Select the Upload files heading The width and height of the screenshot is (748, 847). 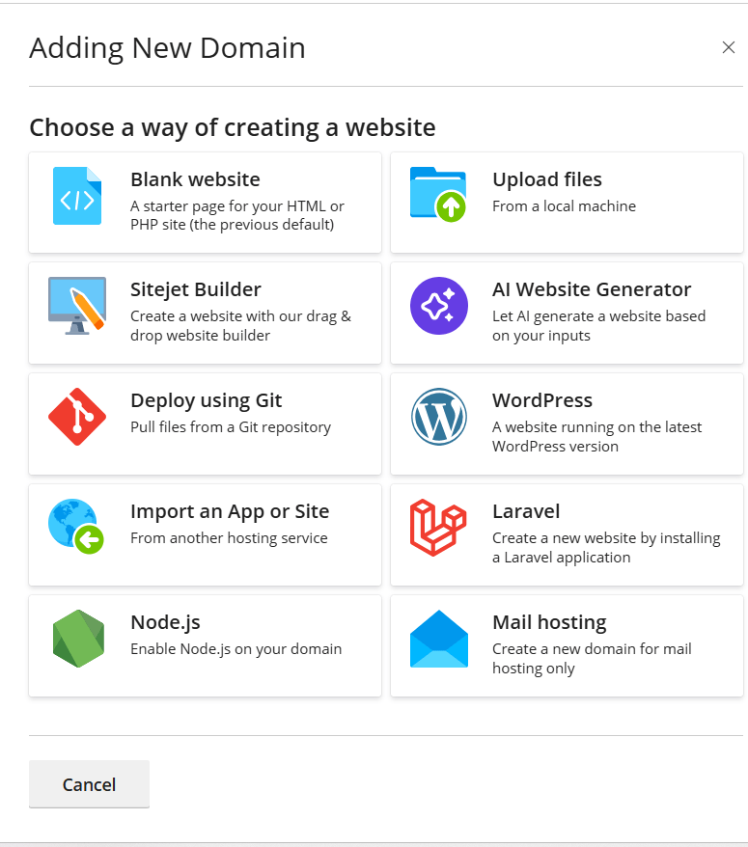pos(547,179)
